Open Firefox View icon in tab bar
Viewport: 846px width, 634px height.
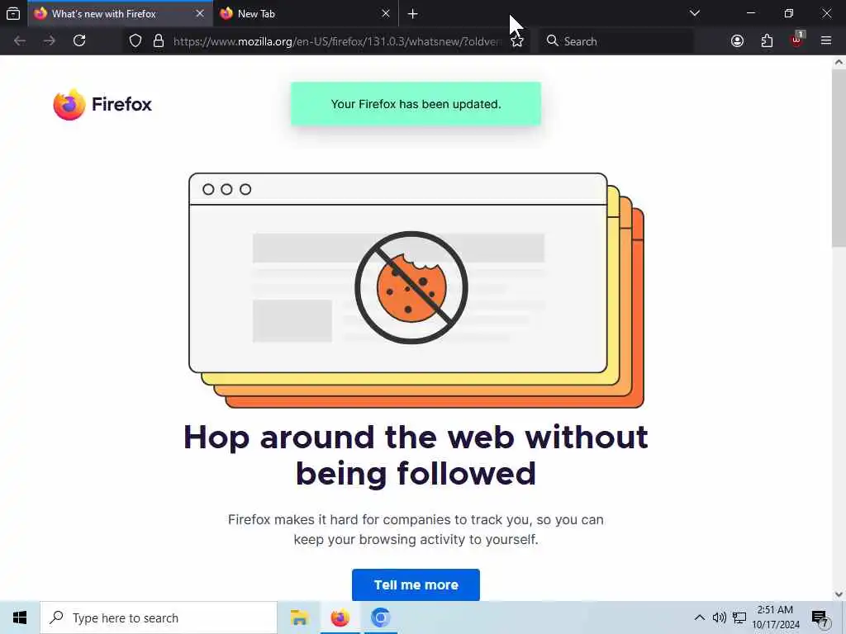tap(13, 13)
